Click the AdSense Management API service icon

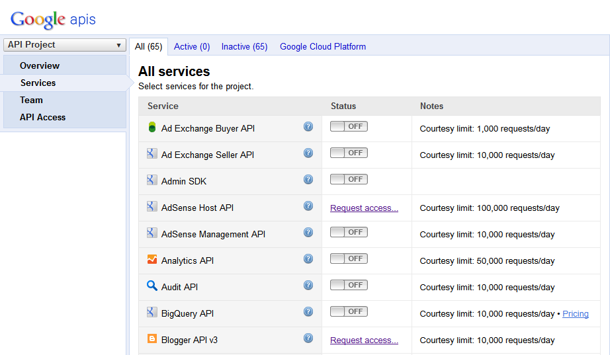click(152, 233)
